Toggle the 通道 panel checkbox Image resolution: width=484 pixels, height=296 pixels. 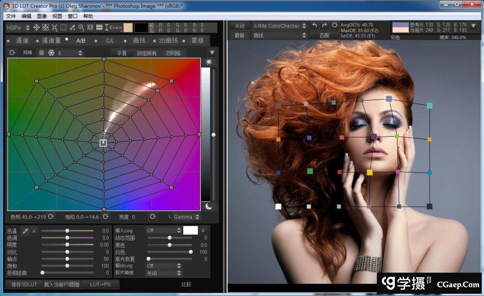(x=9, y=40)
